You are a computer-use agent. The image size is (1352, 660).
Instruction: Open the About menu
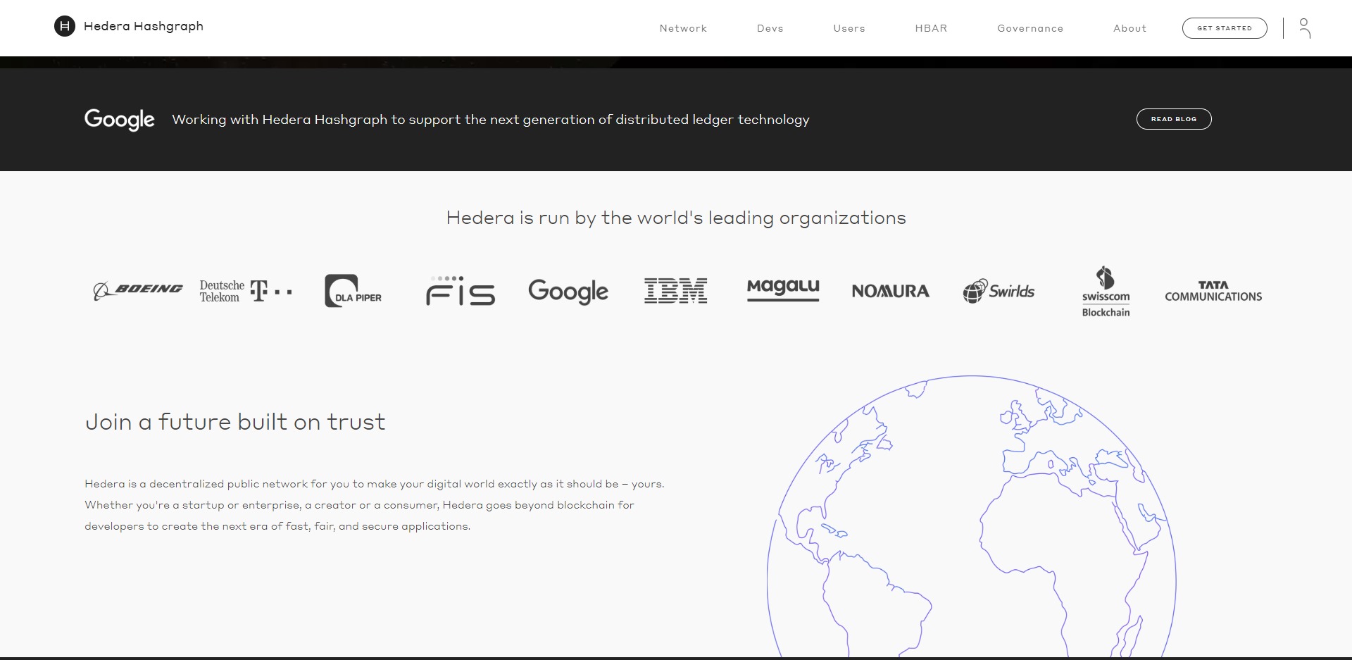click(1129, 28)
